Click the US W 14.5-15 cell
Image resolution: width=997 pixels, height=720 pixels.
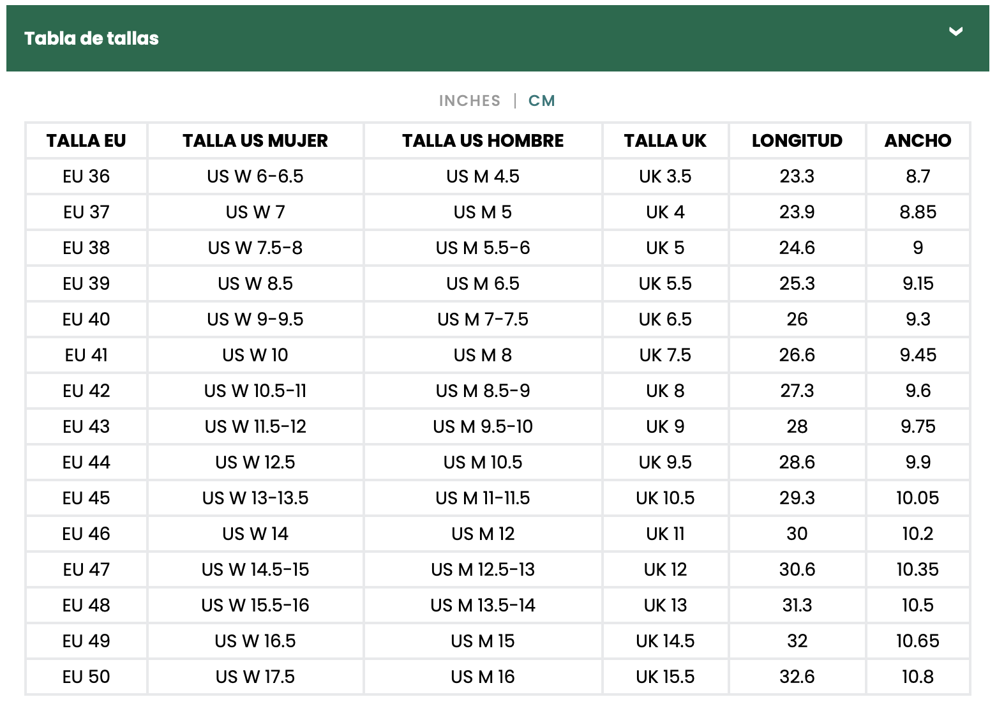[255, 569]
